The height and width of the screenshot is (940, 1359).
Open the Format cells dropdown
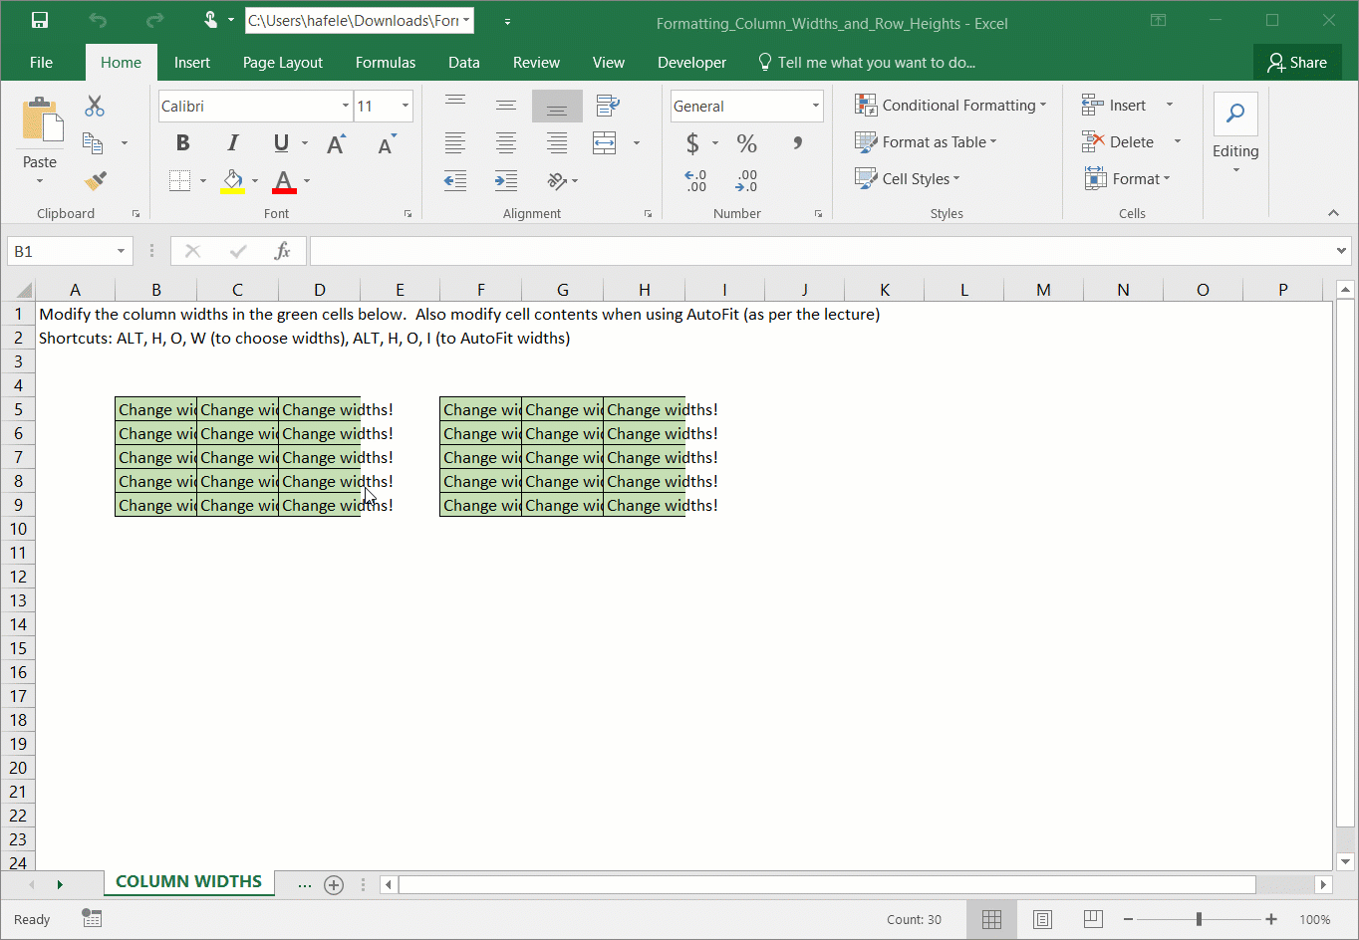point(1128,179)
